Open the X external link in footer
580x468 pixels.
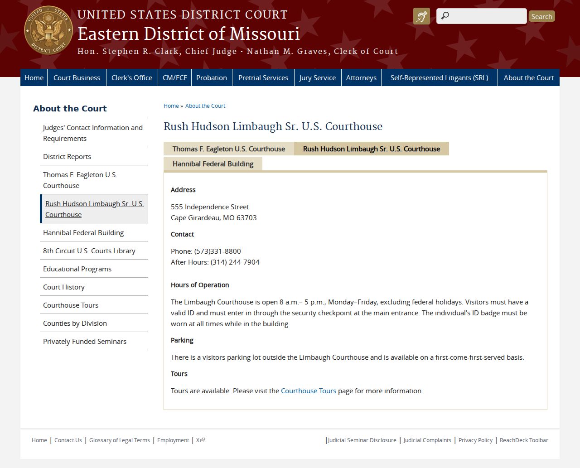pyautogui.click(x=200, y=440)
